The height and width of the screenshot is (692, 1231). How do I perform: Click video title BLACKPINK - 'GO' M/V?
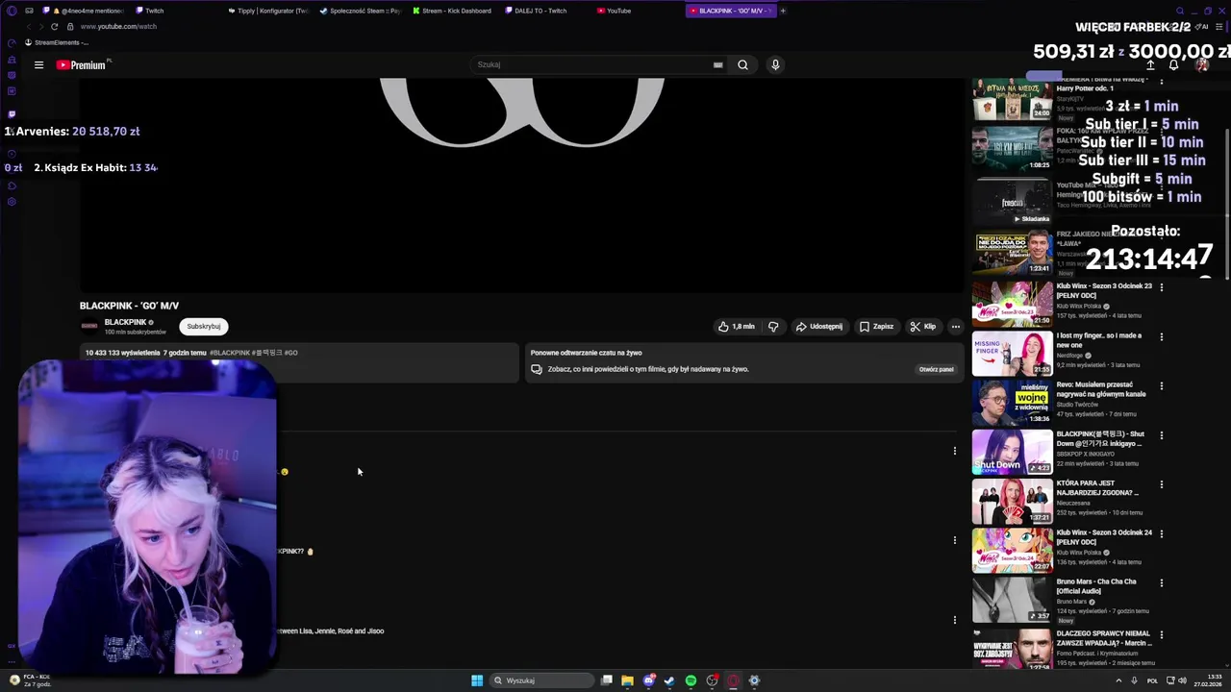[x=129, y=306]
